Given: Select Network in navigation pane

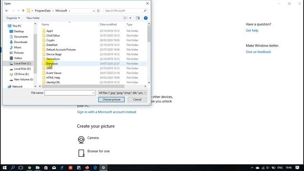Looking at the screenshot, I should click(x=18, y=86).
